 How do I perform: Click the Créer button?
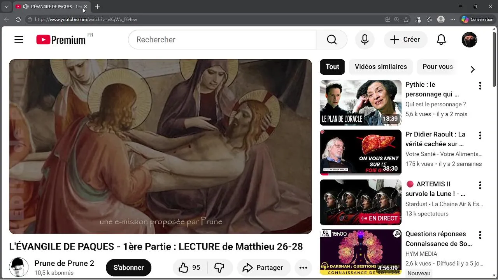[405, 40]
